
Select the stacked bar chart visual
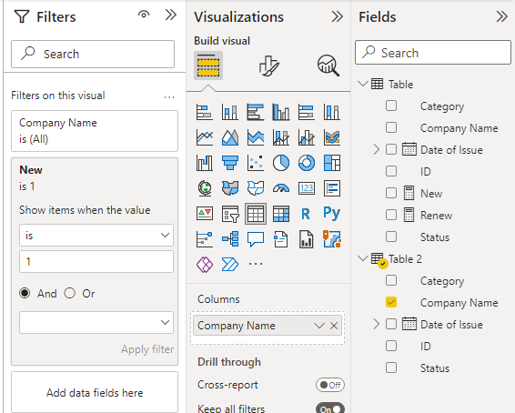[x=205, y=112]
